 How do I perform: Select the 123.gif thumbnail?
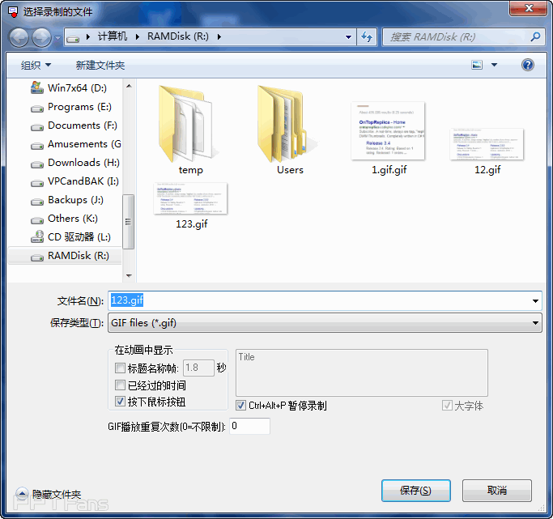tap(191, 198)
